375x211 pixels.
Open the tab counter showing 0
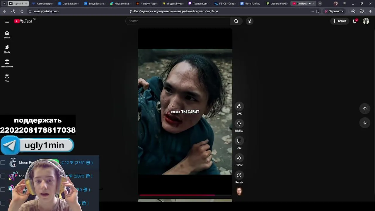tap(4, 4)
